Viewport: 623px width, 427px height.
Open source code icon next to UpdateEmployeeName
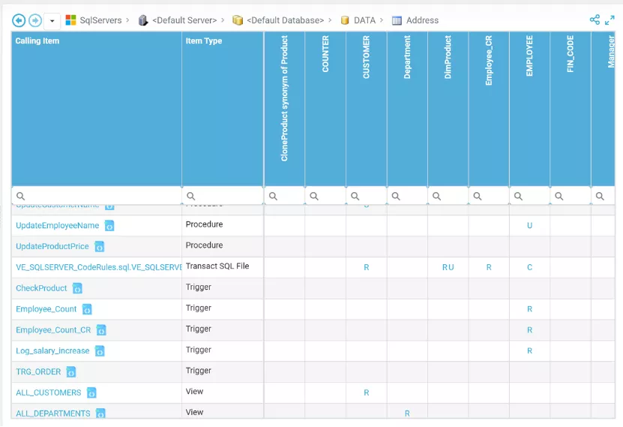click(109, 226)
